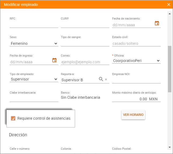
Task: Click into the CURP input field
Action: pos(85,25)
